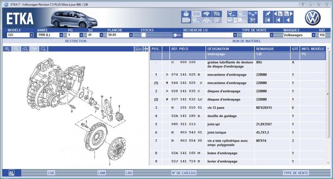Image resolution: width=333 pixels, height=179 pixels.
Task: Click the skip-to-first double-bar arrow icon
Action: [268, 20]
